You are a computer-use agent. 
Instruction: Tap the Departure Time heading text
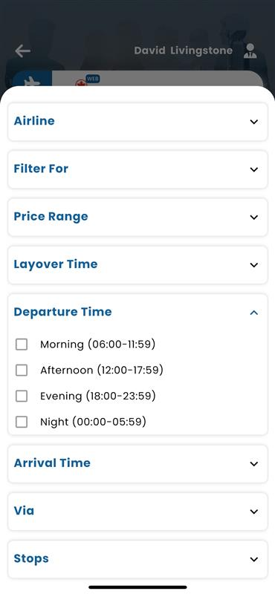tap(63, 312)
